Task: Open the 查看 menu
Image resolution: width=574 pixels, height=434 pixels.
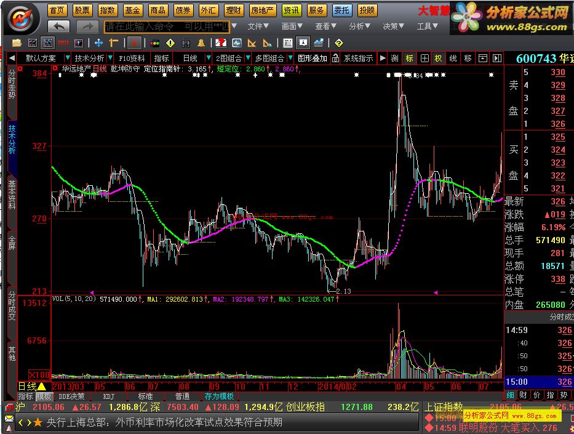Action: pos(326,26)
